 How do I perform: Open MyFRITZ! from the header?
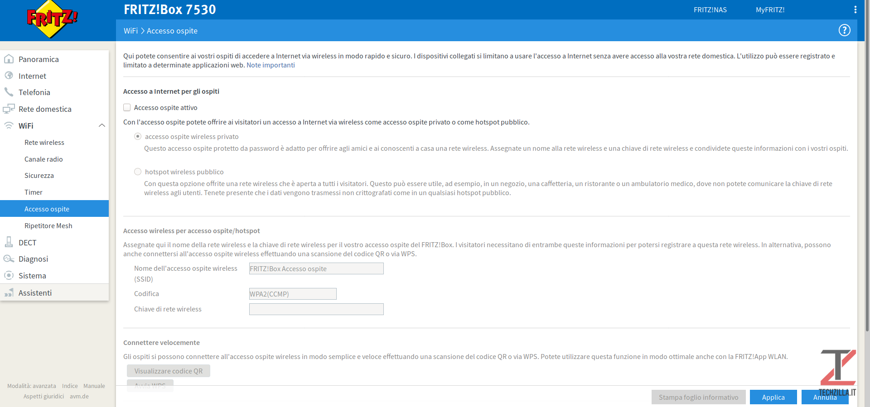click(x=770, y=10)
